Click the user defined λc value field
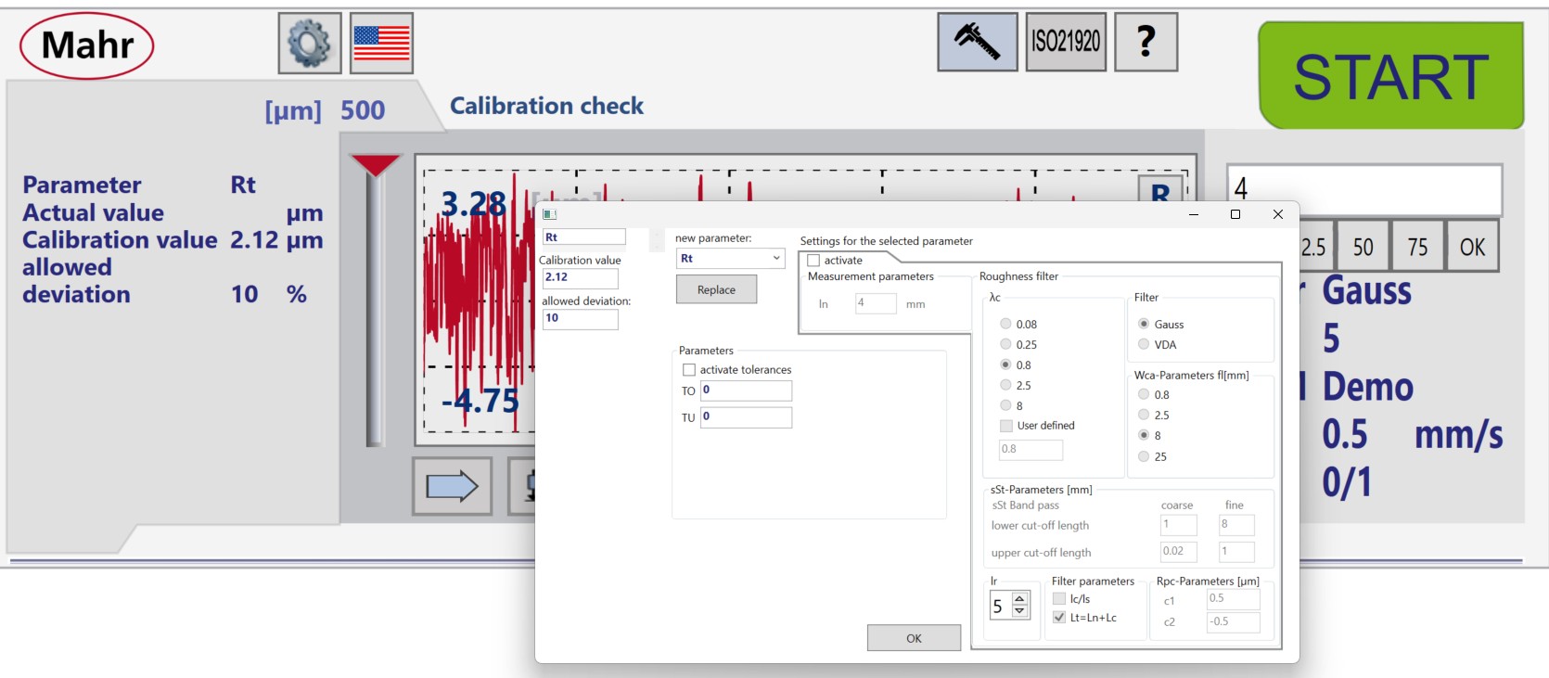Screen dimensions: 1549x678 pyautogui.click(x=1031, y=450)
